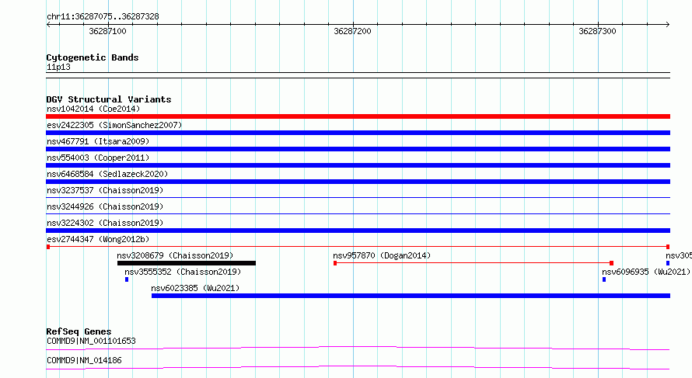692x378 pixels.
Task: Select the blue nsv6023385 variant bar
Action: click(411, 296)
